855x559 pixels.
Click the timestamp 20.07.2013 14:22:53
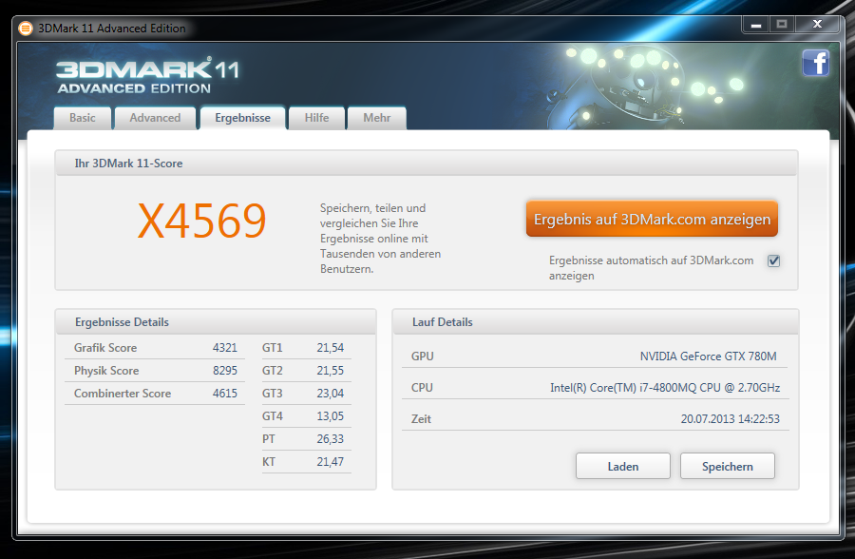point(731,419)
